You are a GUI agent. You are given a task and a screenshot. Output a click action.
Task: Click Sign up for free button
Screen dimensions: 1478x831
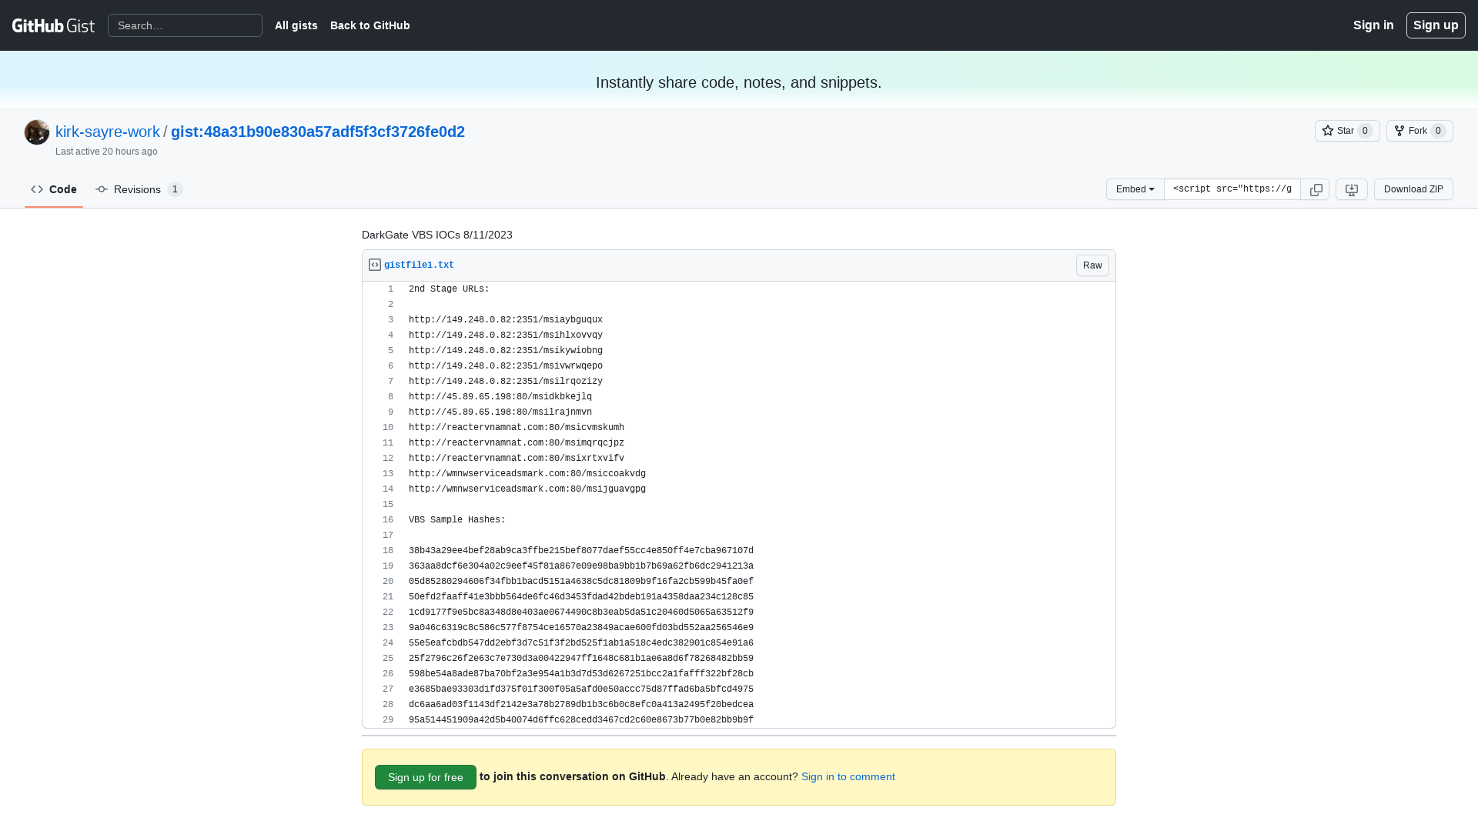pyautogui.click(x=426, y=777)
